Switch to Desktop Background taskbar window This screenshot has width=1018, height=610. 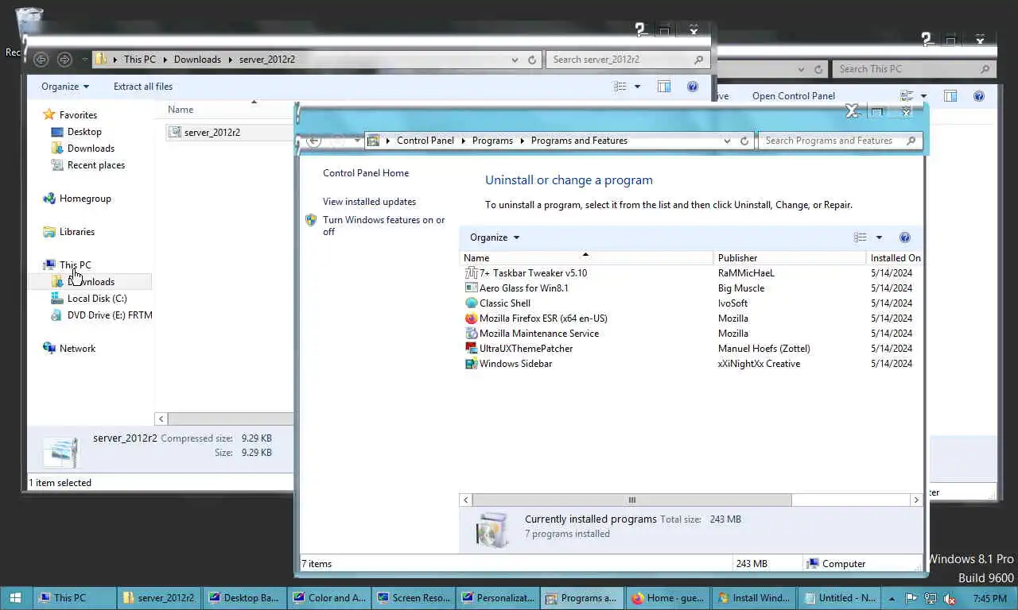(243, 598)
